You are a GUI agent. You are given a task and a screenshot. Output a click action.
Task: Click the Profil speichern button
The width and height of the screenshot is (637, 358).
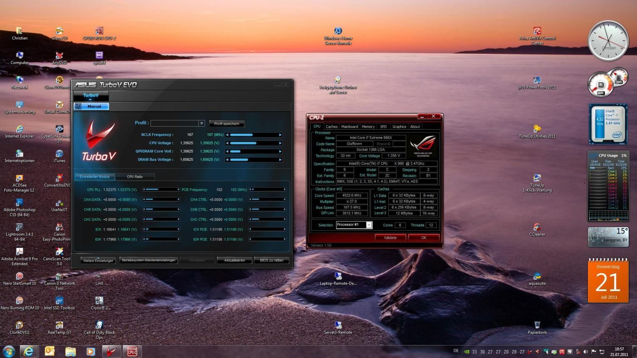pos(227,124)
